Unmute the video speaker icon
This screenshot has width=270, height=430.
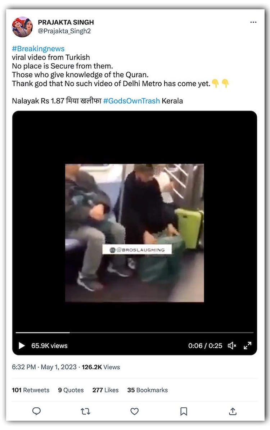pos(232,345)
